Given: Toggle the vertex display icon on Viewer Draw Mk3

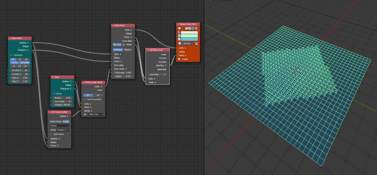Looking at the screenshot, I should (190, 28).
